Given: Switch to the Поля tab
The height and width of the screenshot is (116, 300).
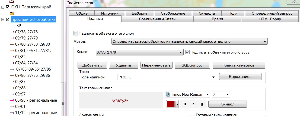Looking at the screenshot, I should (233, 13).
